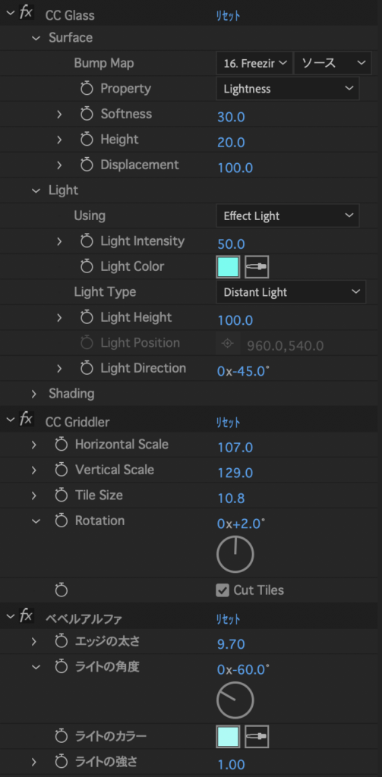Screen dimensions: 382x777
Task: Click リセット for CC Glass effect
Action: pyautogui.click(x=228, y=16)
